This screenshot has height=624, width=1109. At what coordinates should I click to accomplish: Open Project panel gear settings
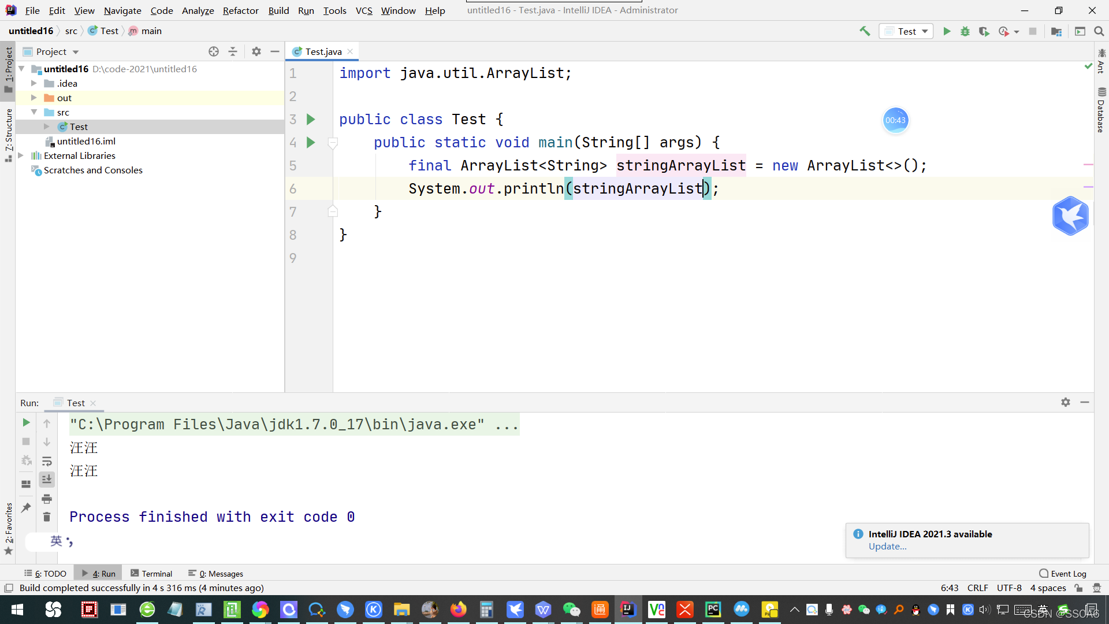point(256,51)
